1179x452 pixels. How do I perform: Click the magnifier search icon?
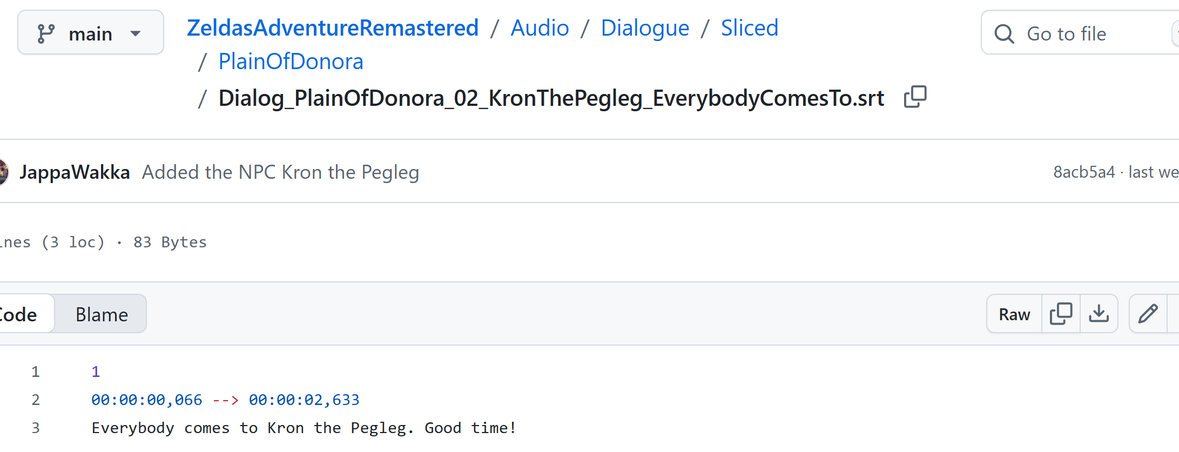(1004, 33)
